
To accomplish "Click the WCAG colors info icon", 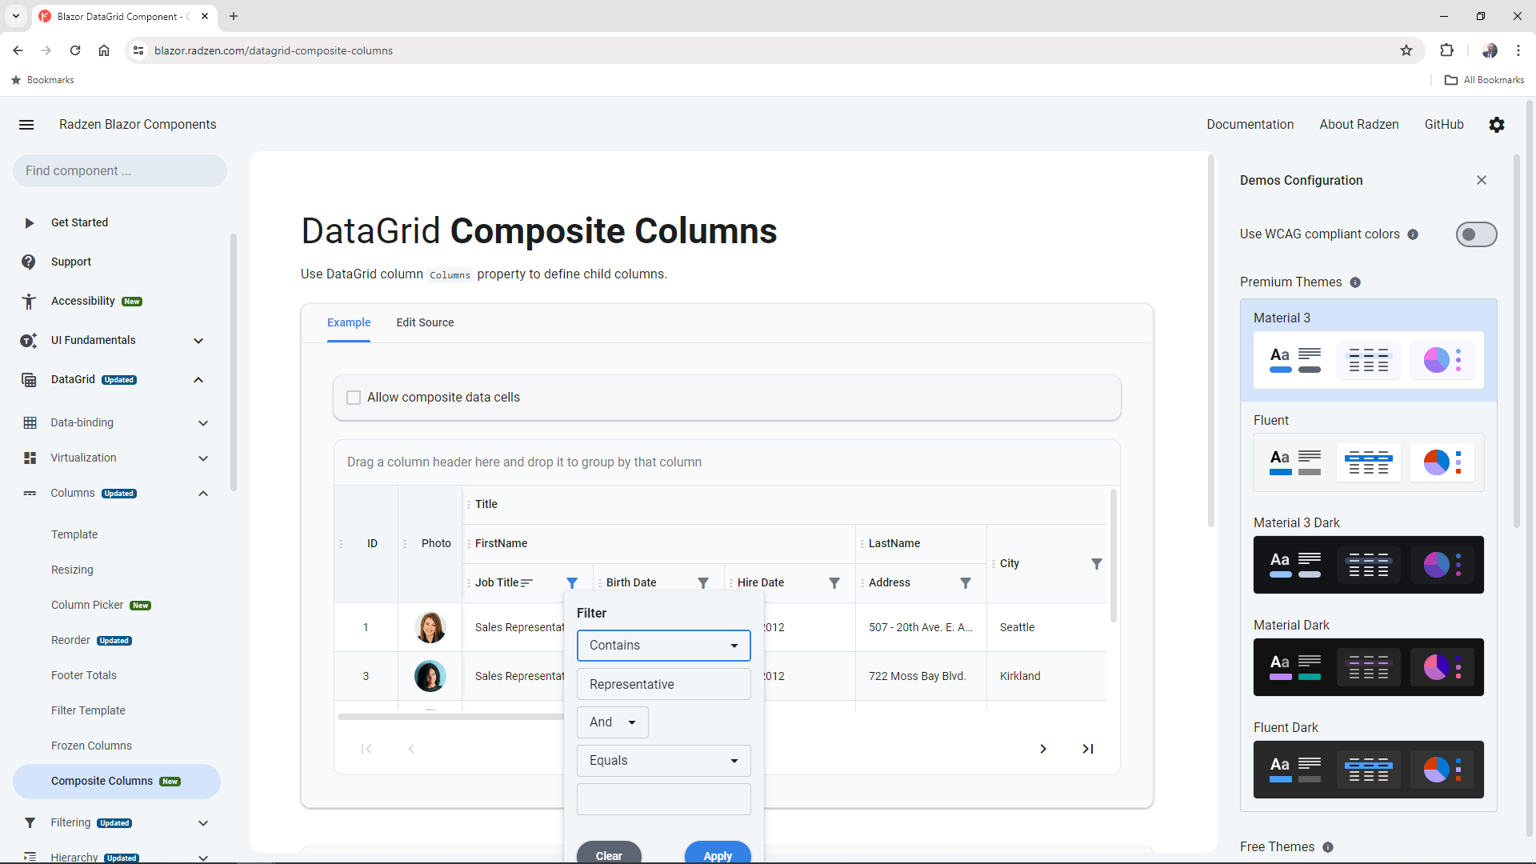I will (x=1413, y=234).
